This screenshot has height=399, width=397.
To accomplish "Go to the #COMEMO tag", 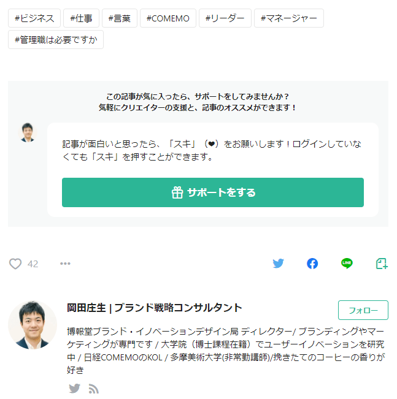I will [x=168, y=18].
